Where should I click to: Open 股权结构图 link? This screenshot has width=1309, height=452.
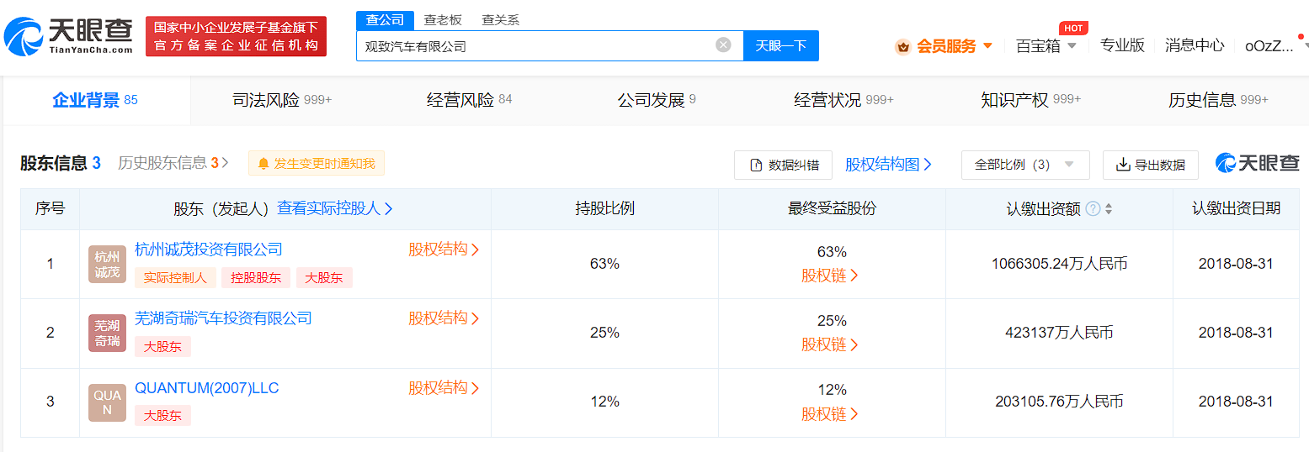pyautogui.click(x=888, y=165)
